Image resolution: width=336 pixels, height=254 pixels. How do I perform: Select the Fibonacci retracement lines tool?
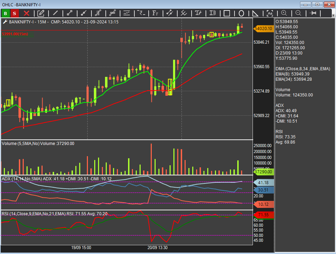112,13
